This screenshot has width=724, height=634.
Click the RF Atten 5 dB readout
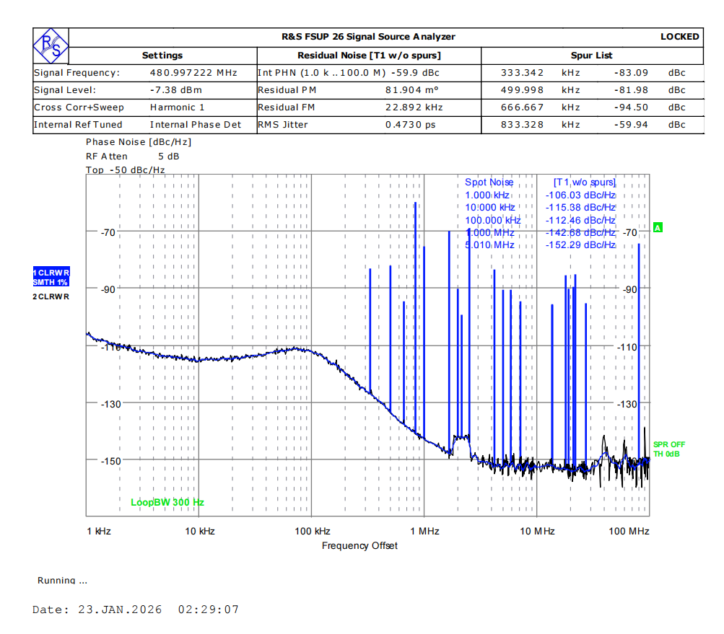tap(133, 157)
